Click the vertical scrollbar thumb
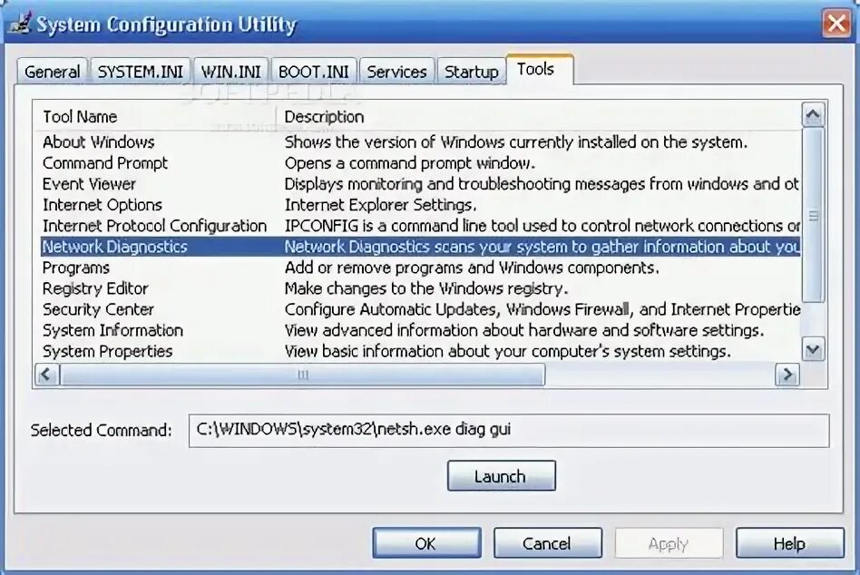860x575 pixels. (x=813, y=216)
